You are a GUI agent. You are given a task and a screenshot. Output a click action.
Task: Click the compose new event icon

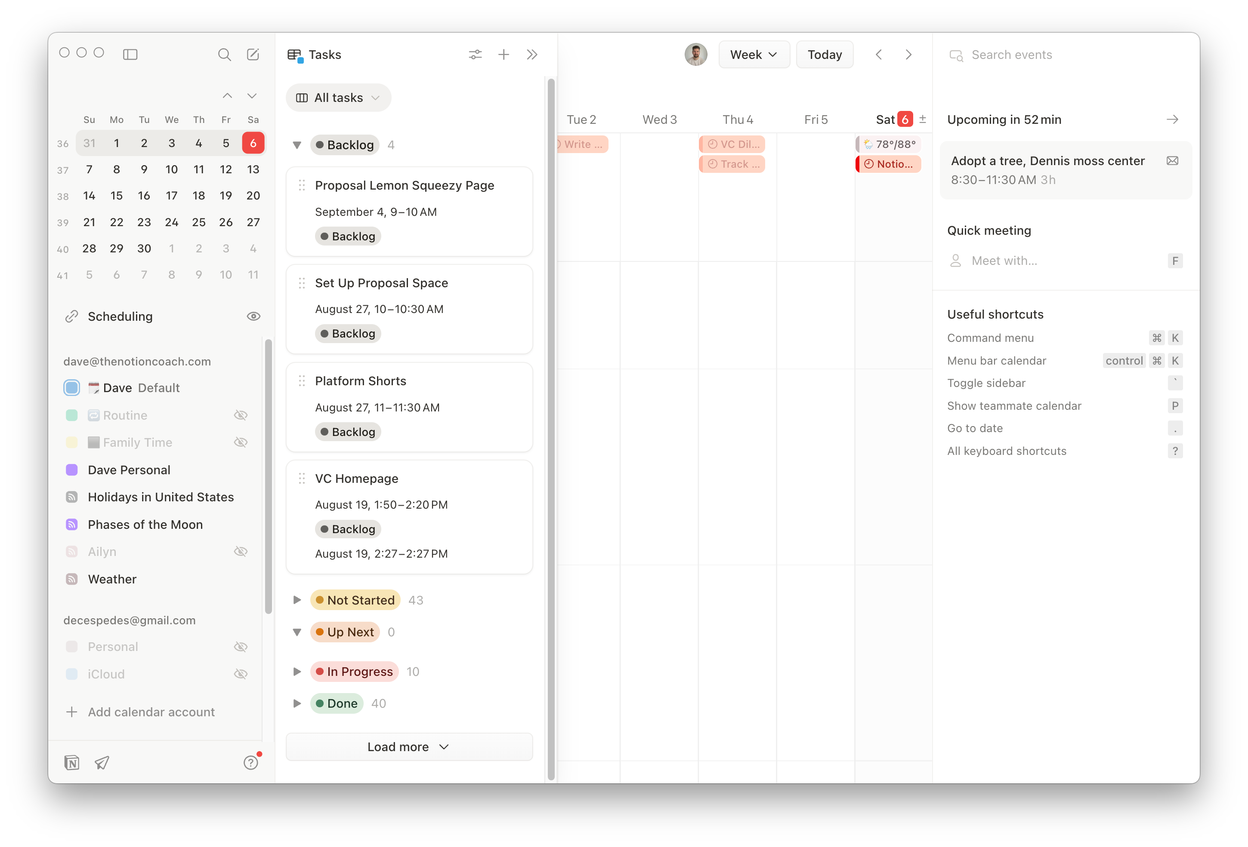252,55
